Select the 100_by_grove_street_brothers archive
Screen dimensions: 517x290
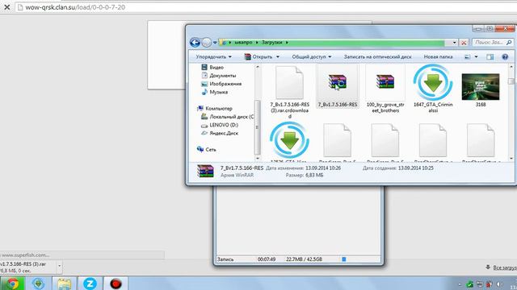[x=385, y=89]
